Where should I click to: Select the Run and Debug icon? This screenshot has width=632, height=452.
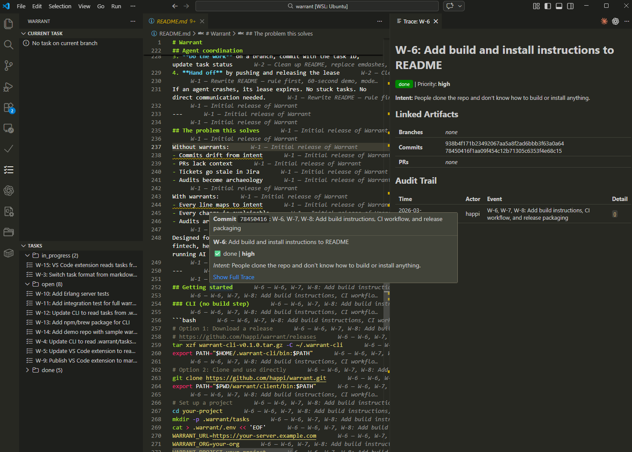coord(9,87)
